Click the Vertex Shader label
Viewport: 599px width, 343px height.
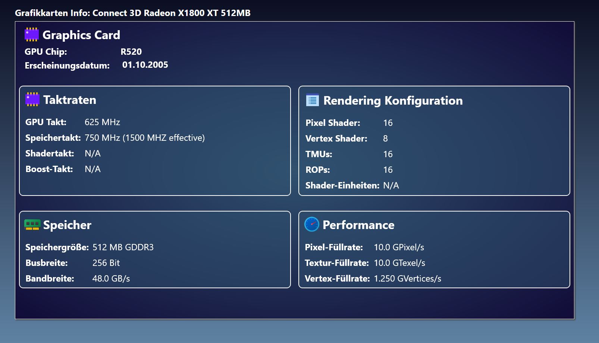[336, 139]
